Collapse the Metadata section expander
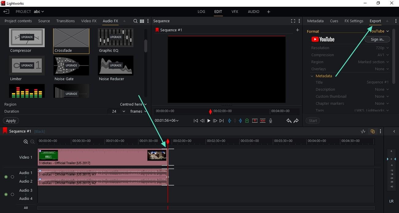The width and height of the screenshot is (399, 213). pos(312,76)
